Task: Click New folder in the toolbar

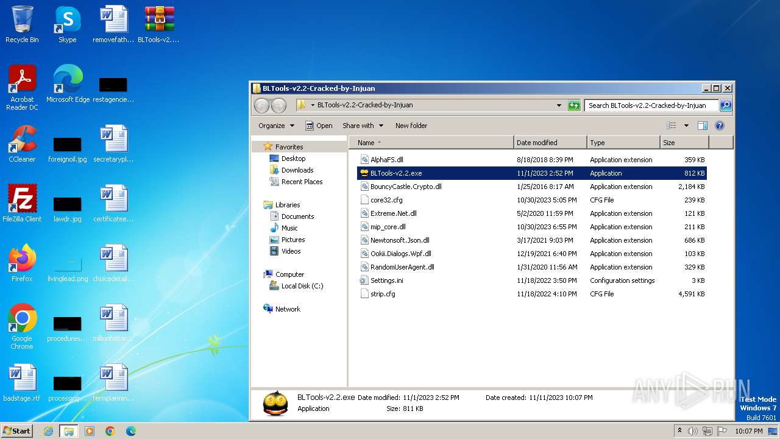Action: pyautogui.click(x=411, y=126)
